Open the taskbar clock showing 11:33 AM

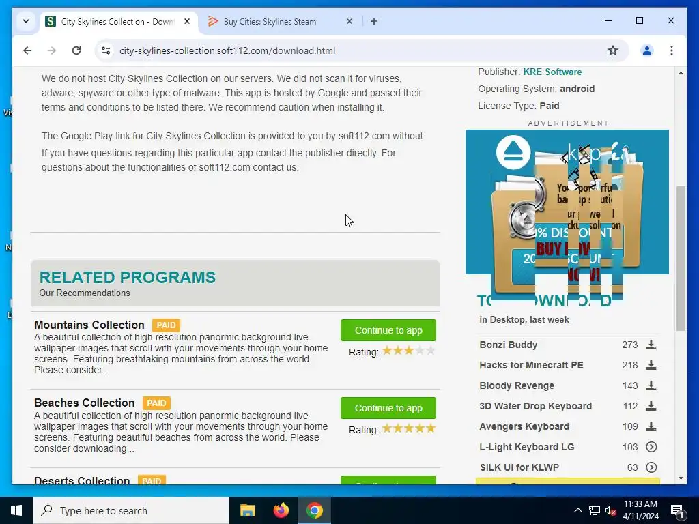coord(640,510)
